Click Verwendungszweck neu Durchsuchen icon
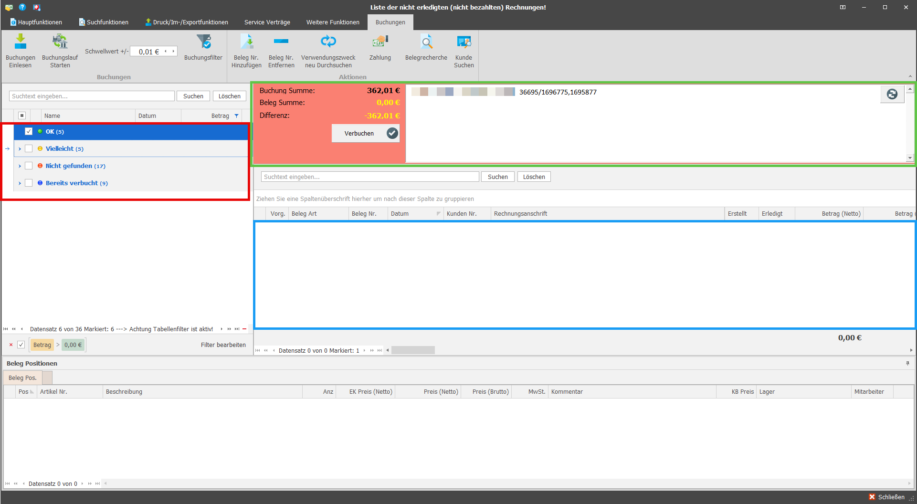This screenshot has width=917, height=504. 328,42
